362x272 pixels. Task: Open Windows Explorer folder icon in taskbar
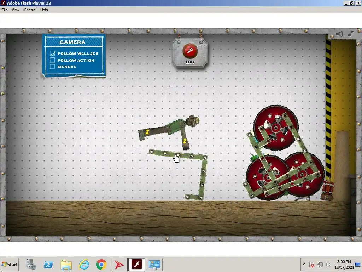click(66, 264)
